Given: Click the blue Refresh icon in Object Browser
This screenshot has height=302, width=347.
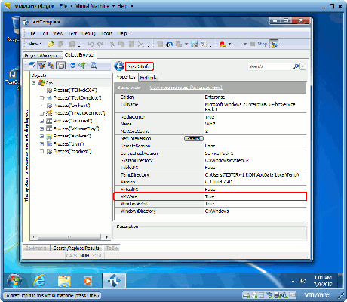Looking at the screenshot, I should coord(72,66).
